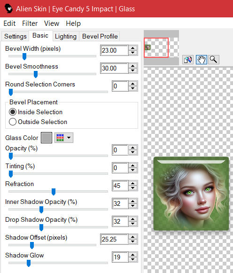The height and width of the screenshot is (273, 233).
Task: Click the show original preview toggle icon
Action: (x=188, y=60)
